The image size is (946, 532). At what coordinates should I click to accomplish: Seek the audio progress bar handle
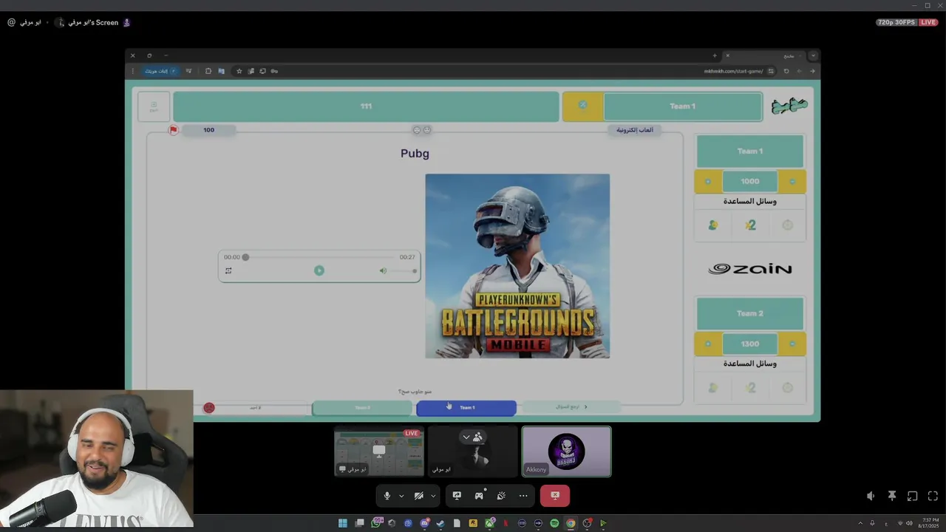(245, 257)
